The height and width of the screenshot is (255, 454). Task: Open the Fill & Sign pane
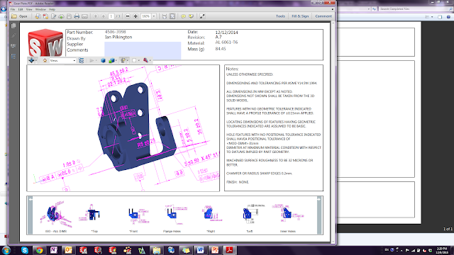point(300,16)
